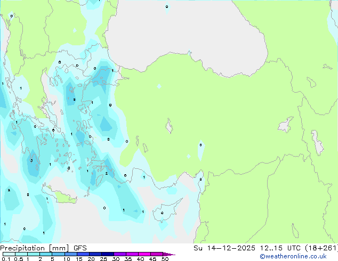Pick the 15–20 mm legend swatch
The image size is (338, 261).
[x=83, y=254]
